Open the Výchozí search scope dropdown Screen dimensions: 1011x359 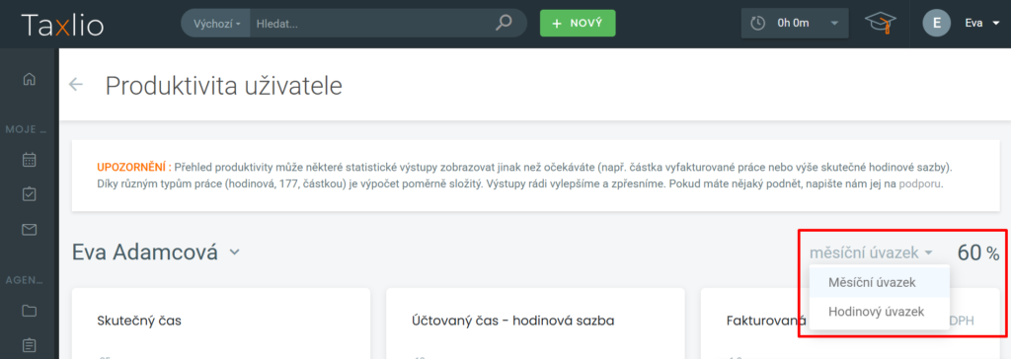[216, 24]
